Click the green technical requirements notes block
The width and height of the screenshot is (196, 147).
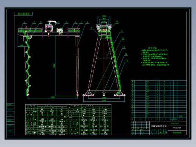tap(155, 57)
